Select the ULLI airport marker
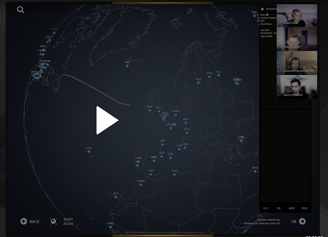 [218, 75]
